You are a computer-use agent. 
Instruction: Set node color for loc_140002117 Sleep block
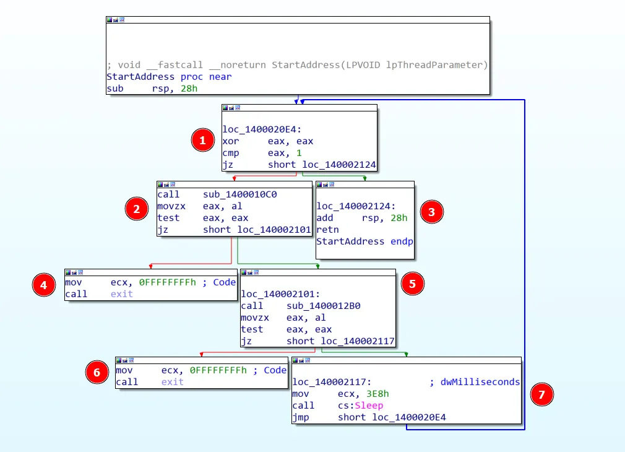point(295,360)
